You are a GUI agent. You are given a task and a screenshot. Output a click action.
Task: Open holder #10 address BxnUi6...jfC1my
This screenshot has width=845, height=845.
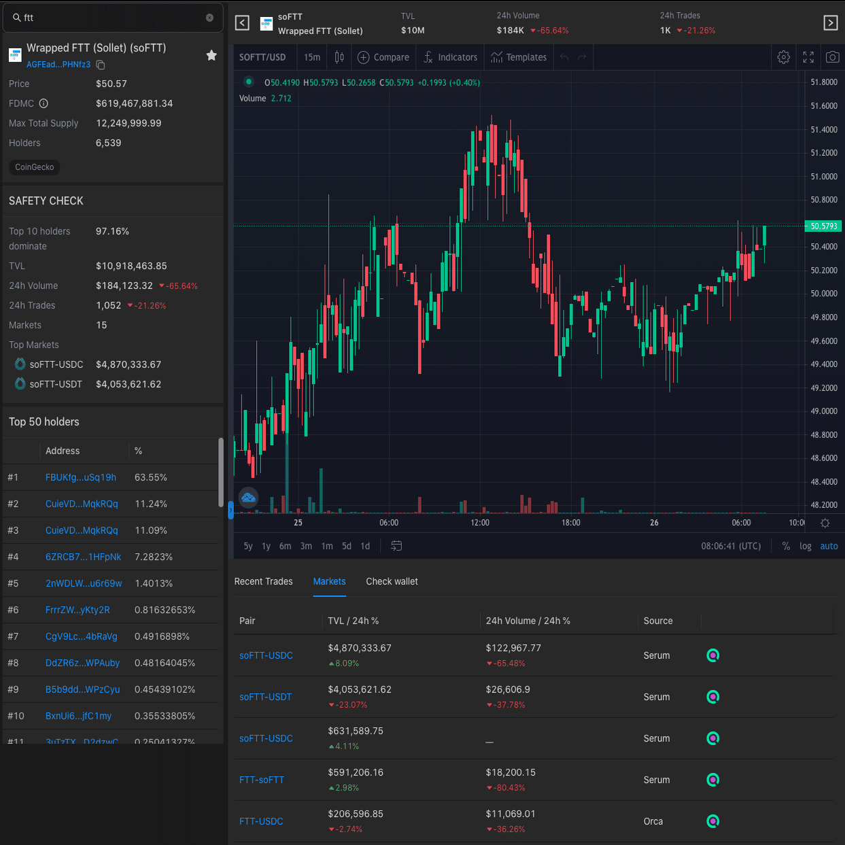tap(78, 717)
